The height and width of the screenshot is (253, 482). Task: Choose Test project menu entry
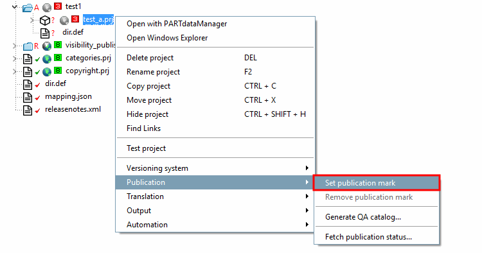[x=215, y=148]
